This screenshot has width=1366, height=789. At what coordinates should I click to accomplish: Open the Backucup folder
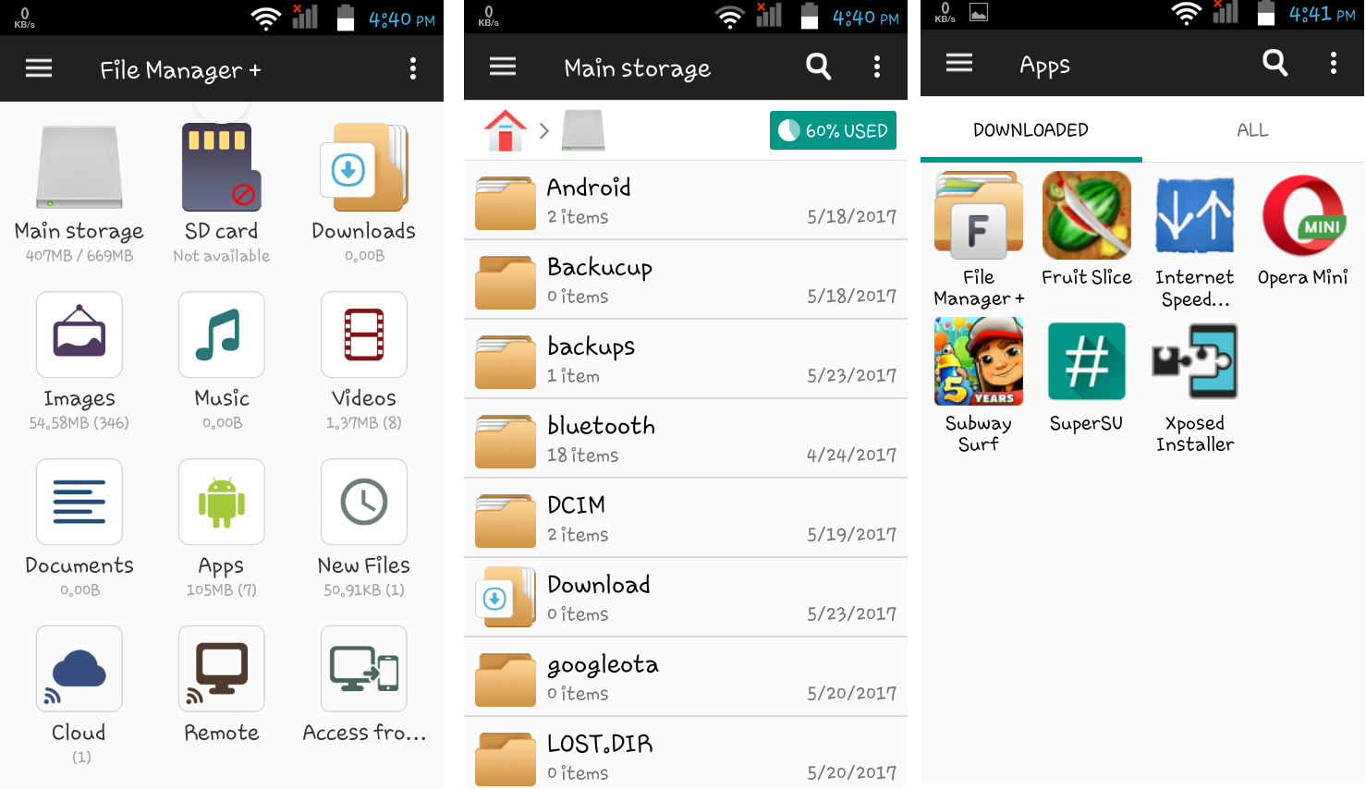[686, 280]
